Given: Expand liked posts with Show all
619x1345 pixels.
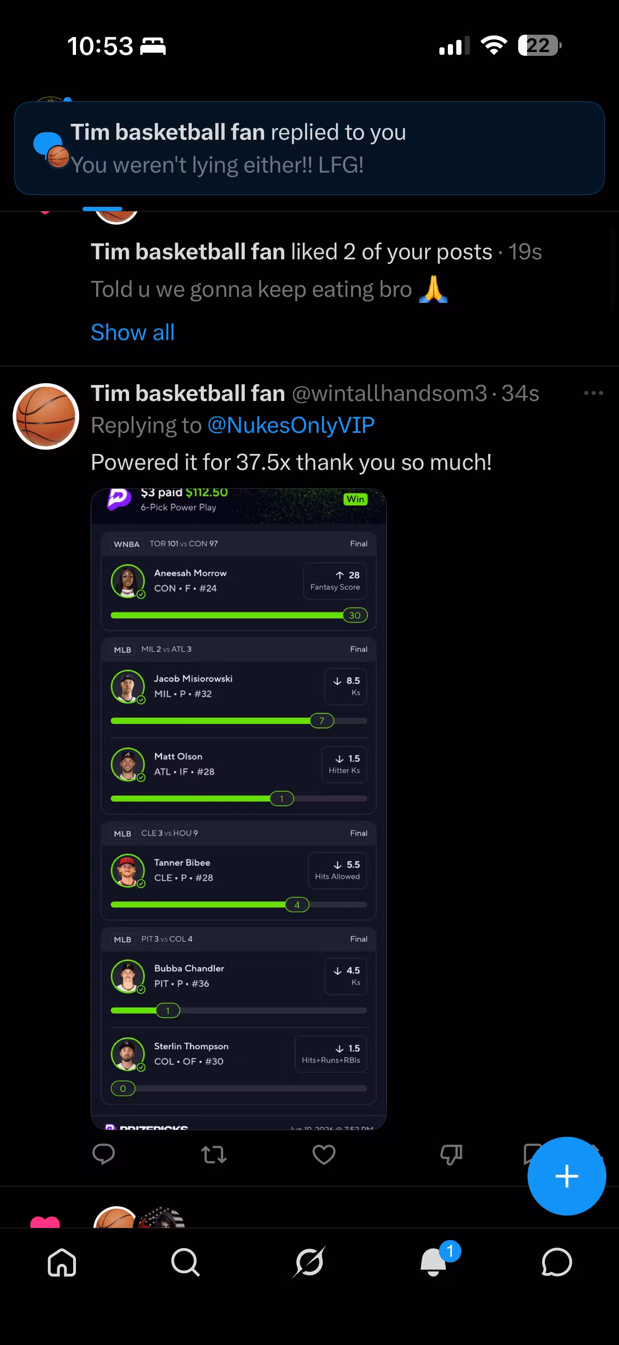Looking at the screenshot, I should point(133,332).
